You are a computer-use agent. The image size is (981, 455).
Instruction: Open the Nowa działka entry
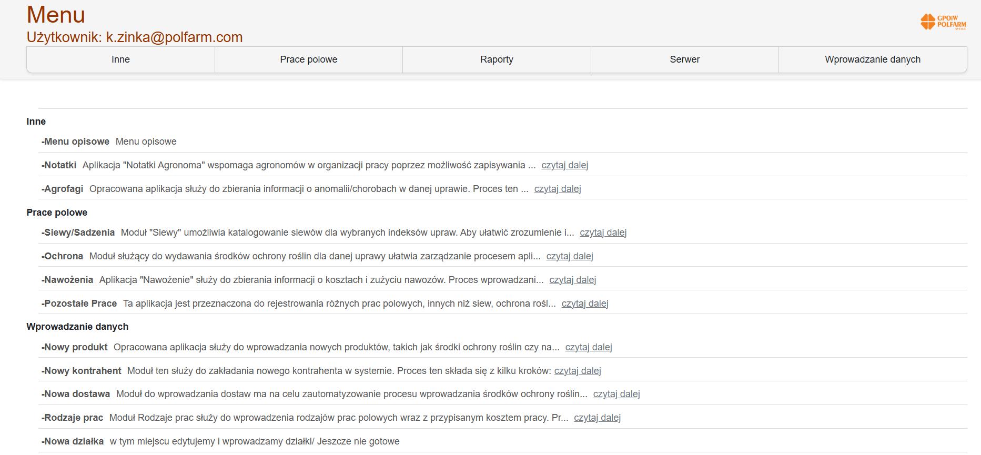click(74, 441)
